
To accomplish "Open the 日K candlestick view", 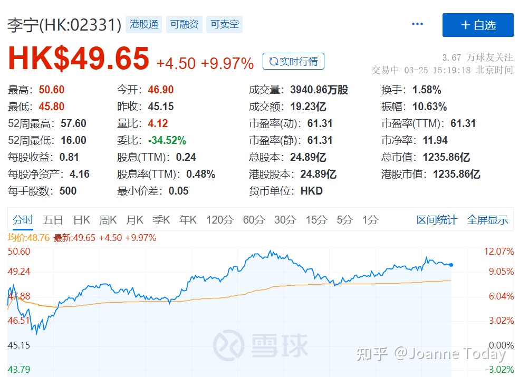I will 81,220.
